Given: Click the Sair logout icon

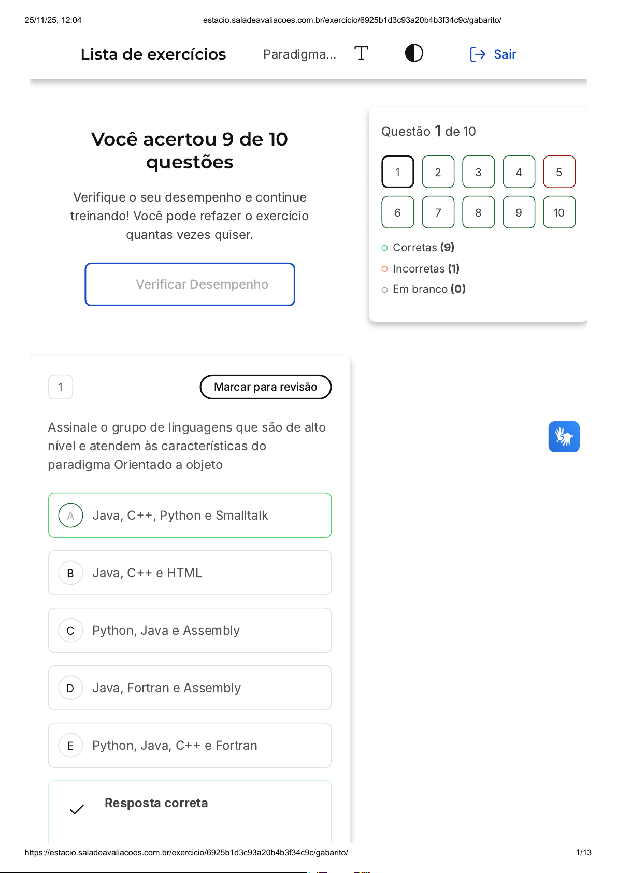Looking at the screenshot, I should point(478,54).
